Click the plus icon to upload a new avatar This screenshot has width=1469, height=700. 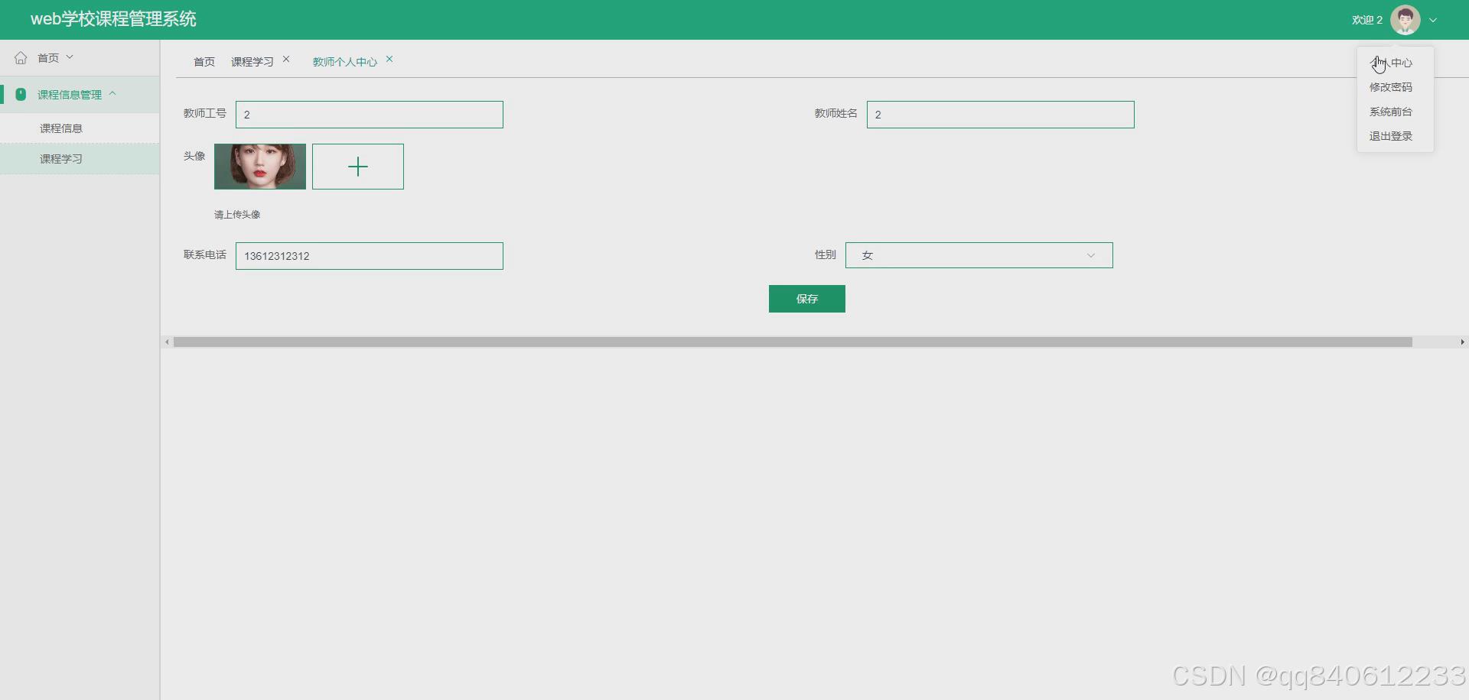coord(357,166)
